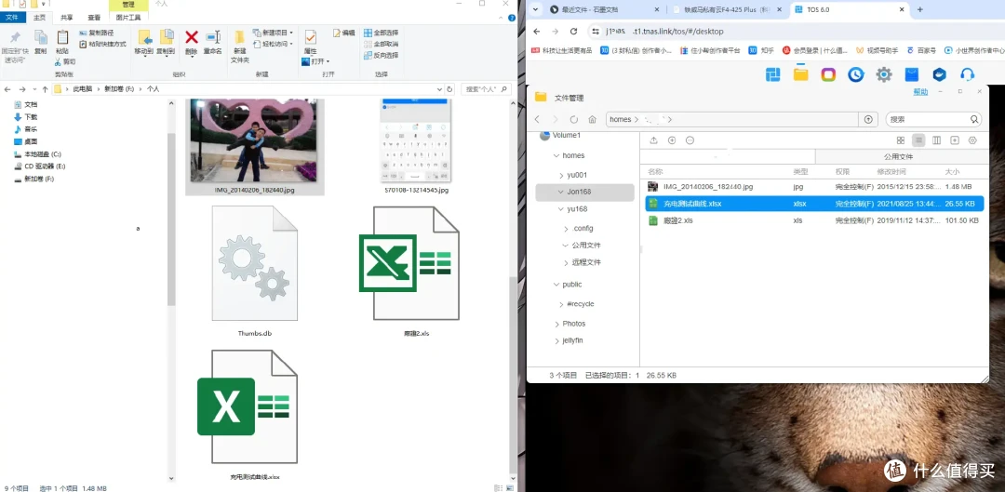
Task: Open the blue clock backup icon on TOS bar
Action: point(856,75)
